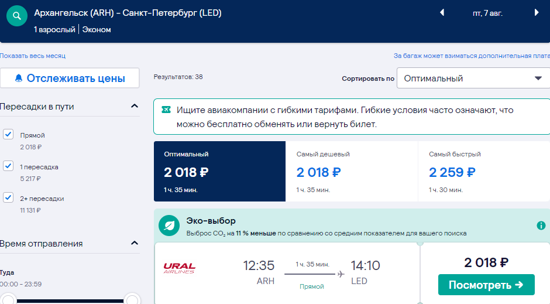Click the right departure time slider handle
The width and height of the screenshot is (550, 304).
[132, 299]
